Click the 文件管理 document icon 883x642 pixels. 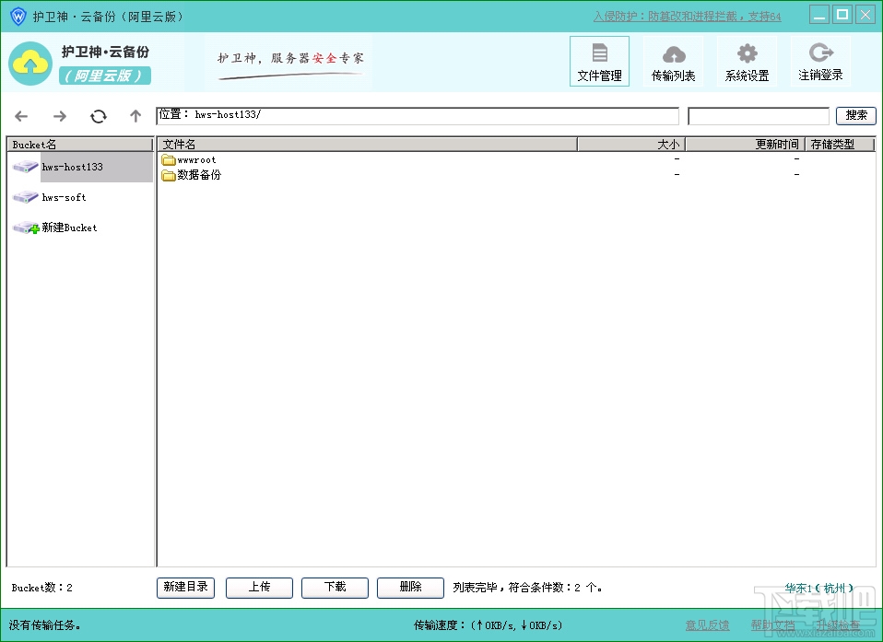pos(600,53)
